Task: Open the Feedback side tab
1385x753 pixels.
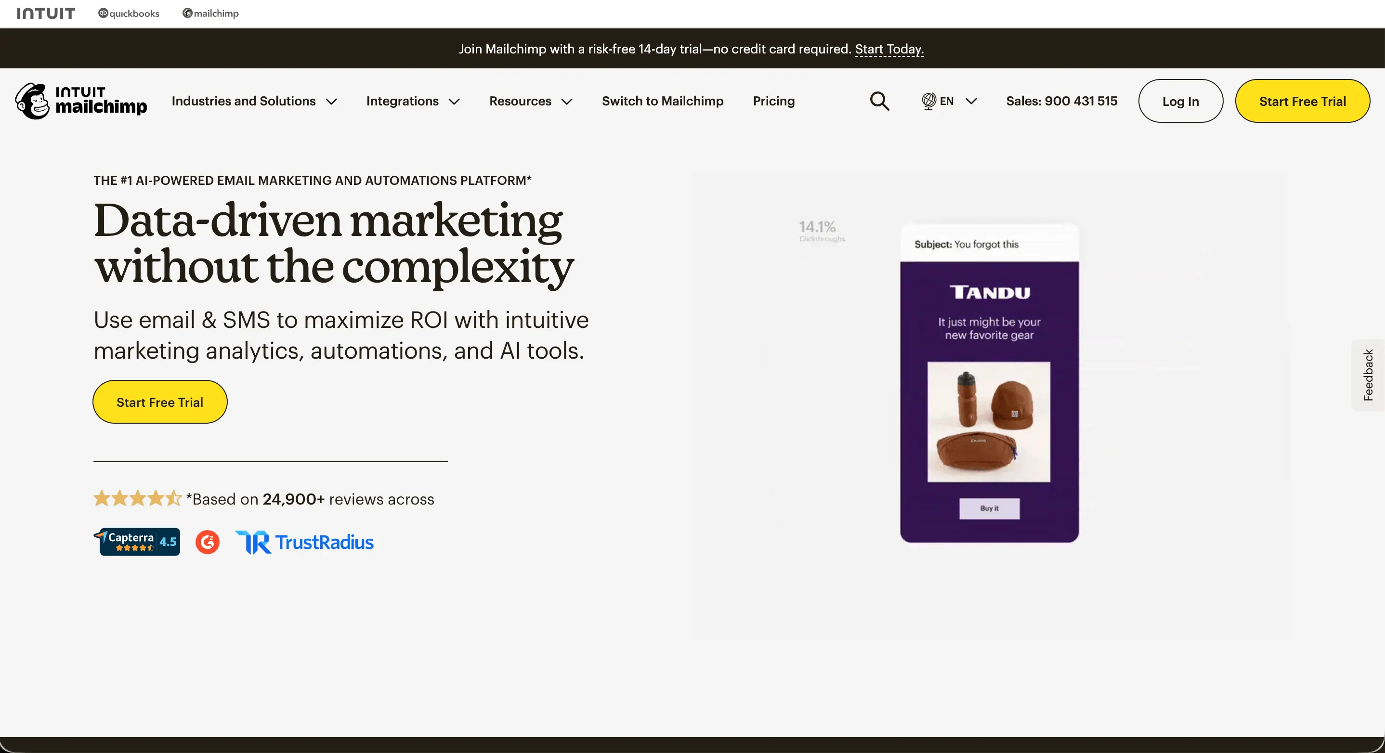Action: [x=1368, y=375]
